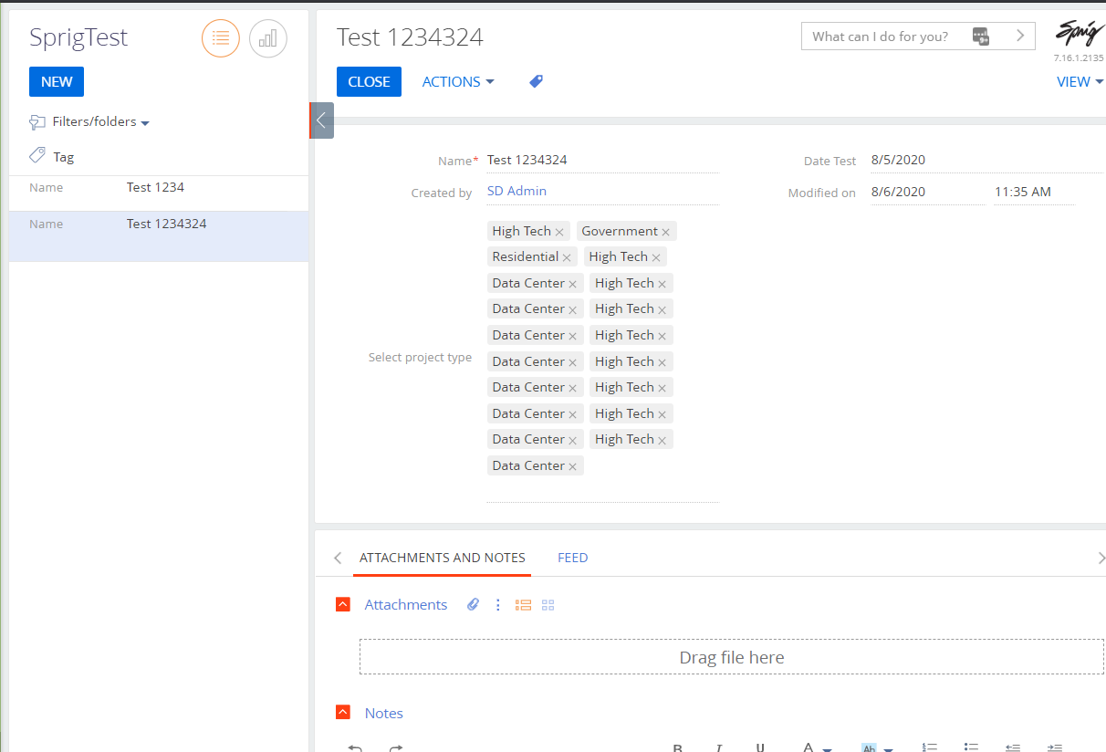The height and width of the screenshot is (752, 1106).
Task: Click the CLOSE button
Action: point(369,81)
